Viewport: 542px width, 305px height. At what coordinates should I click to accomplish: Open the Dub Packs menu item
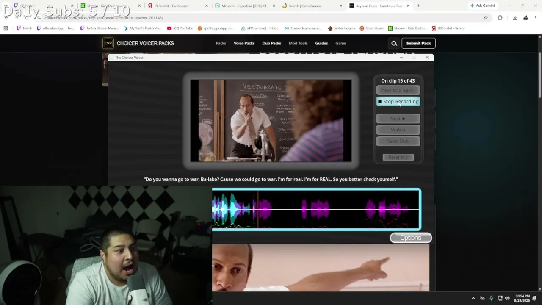(x=271, y=43)
